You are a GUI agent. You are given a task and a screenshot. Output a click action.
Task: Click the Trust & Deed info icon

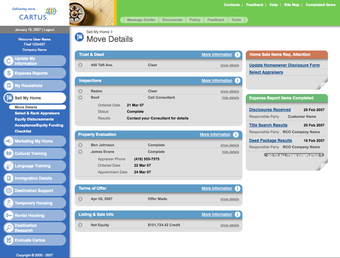coord(237,55)
